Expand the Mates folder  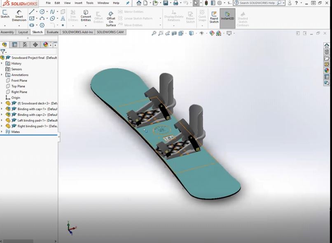pos(2,132)
